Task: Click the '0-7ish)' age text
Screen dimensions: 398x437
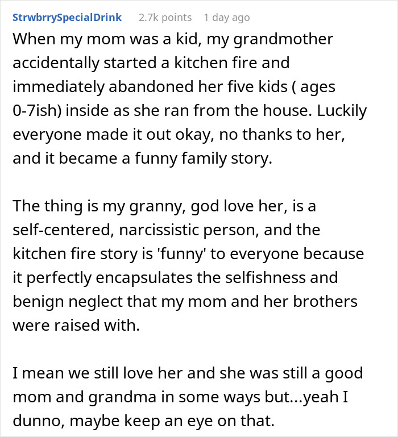Action: coord(37,111)
